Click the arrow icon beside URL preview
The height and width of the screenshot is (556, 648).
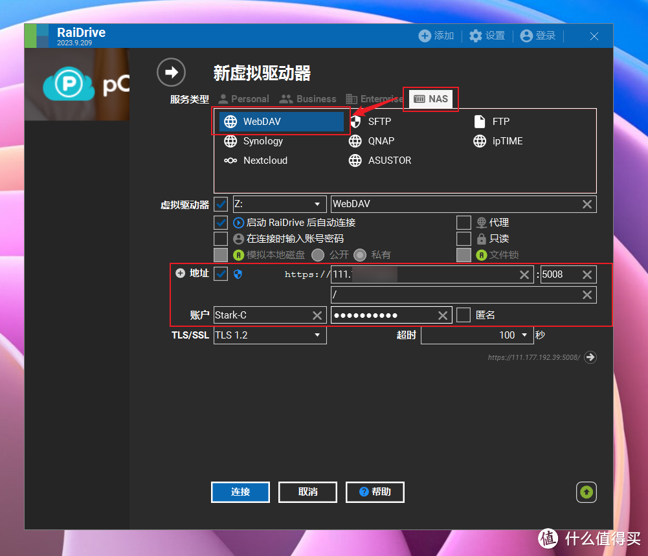[590, 357]
